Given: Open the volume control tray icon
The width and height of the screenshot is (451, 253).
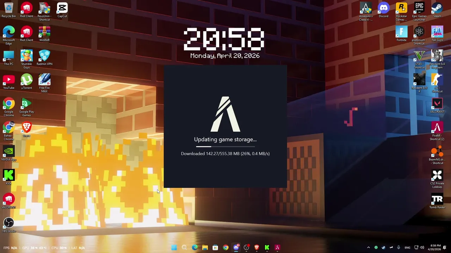Looking at the screenshot, I should pyautogui.click(x=422, y=248).
